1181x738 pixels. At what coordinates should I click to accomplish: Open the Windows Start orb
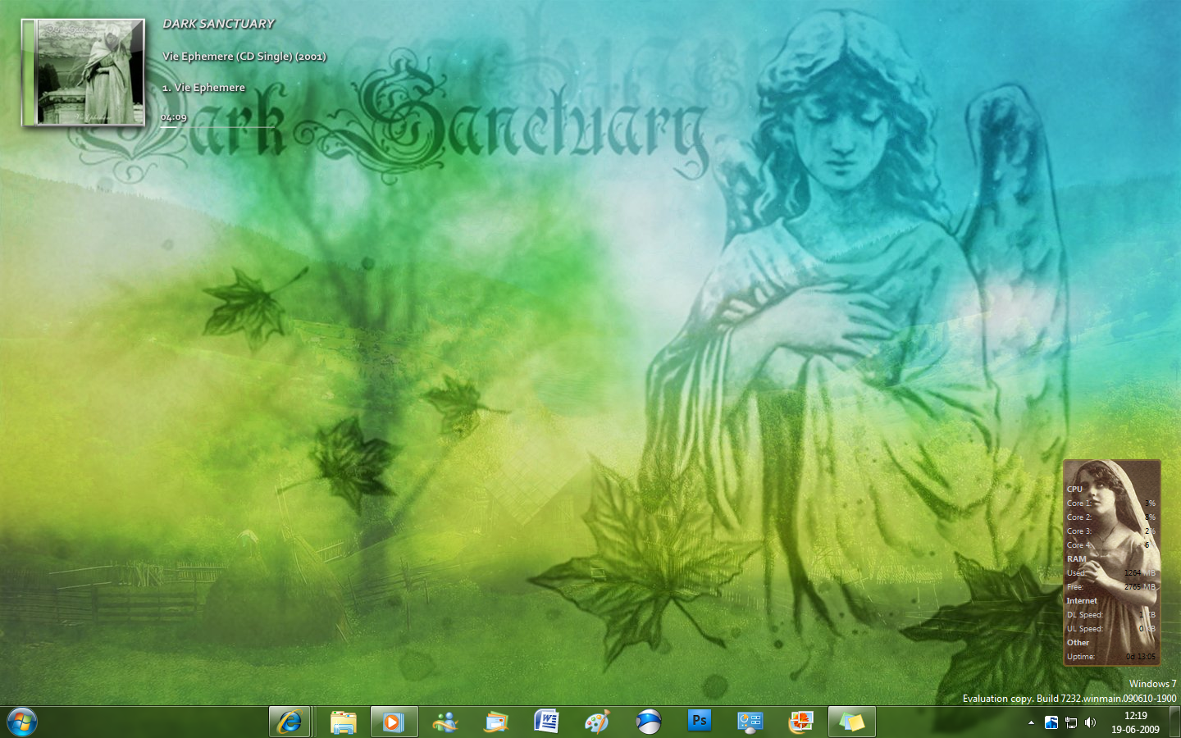tap(22, 722)
